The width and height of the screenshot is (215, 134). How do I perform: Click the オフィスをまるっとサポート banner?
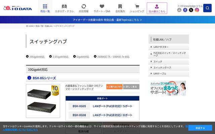pos(167,88)
